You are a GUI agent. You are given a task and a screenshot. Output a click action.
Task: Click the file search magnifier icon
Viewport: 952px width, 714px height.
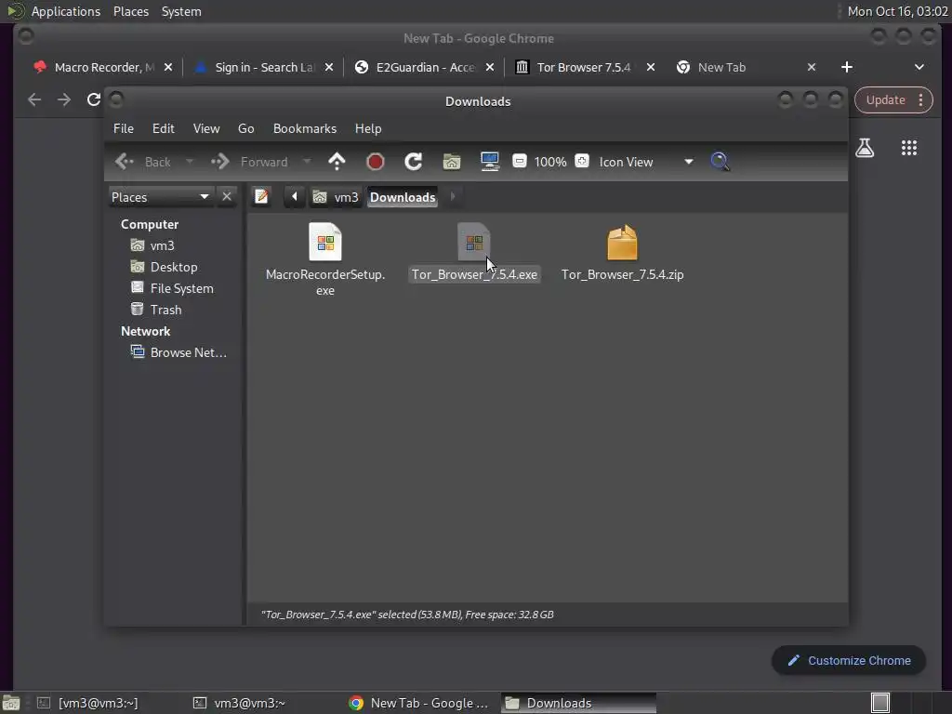point(721,162)
